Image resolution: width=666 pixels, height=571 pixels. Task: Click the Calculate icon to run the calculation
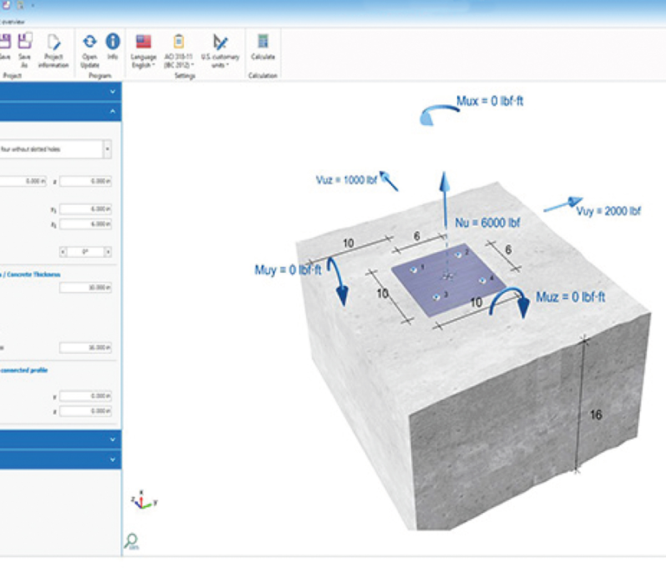point(263,42)
